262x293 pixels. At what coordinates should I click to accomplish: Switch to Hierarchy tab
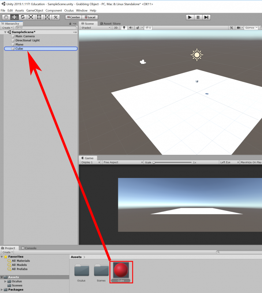click(11, 23)
